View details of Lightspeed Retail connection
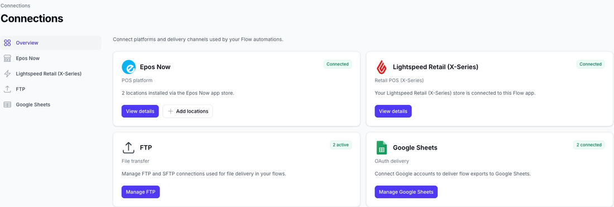The height and width of the screenshot is (207, 614). click(x=393, y=111)
